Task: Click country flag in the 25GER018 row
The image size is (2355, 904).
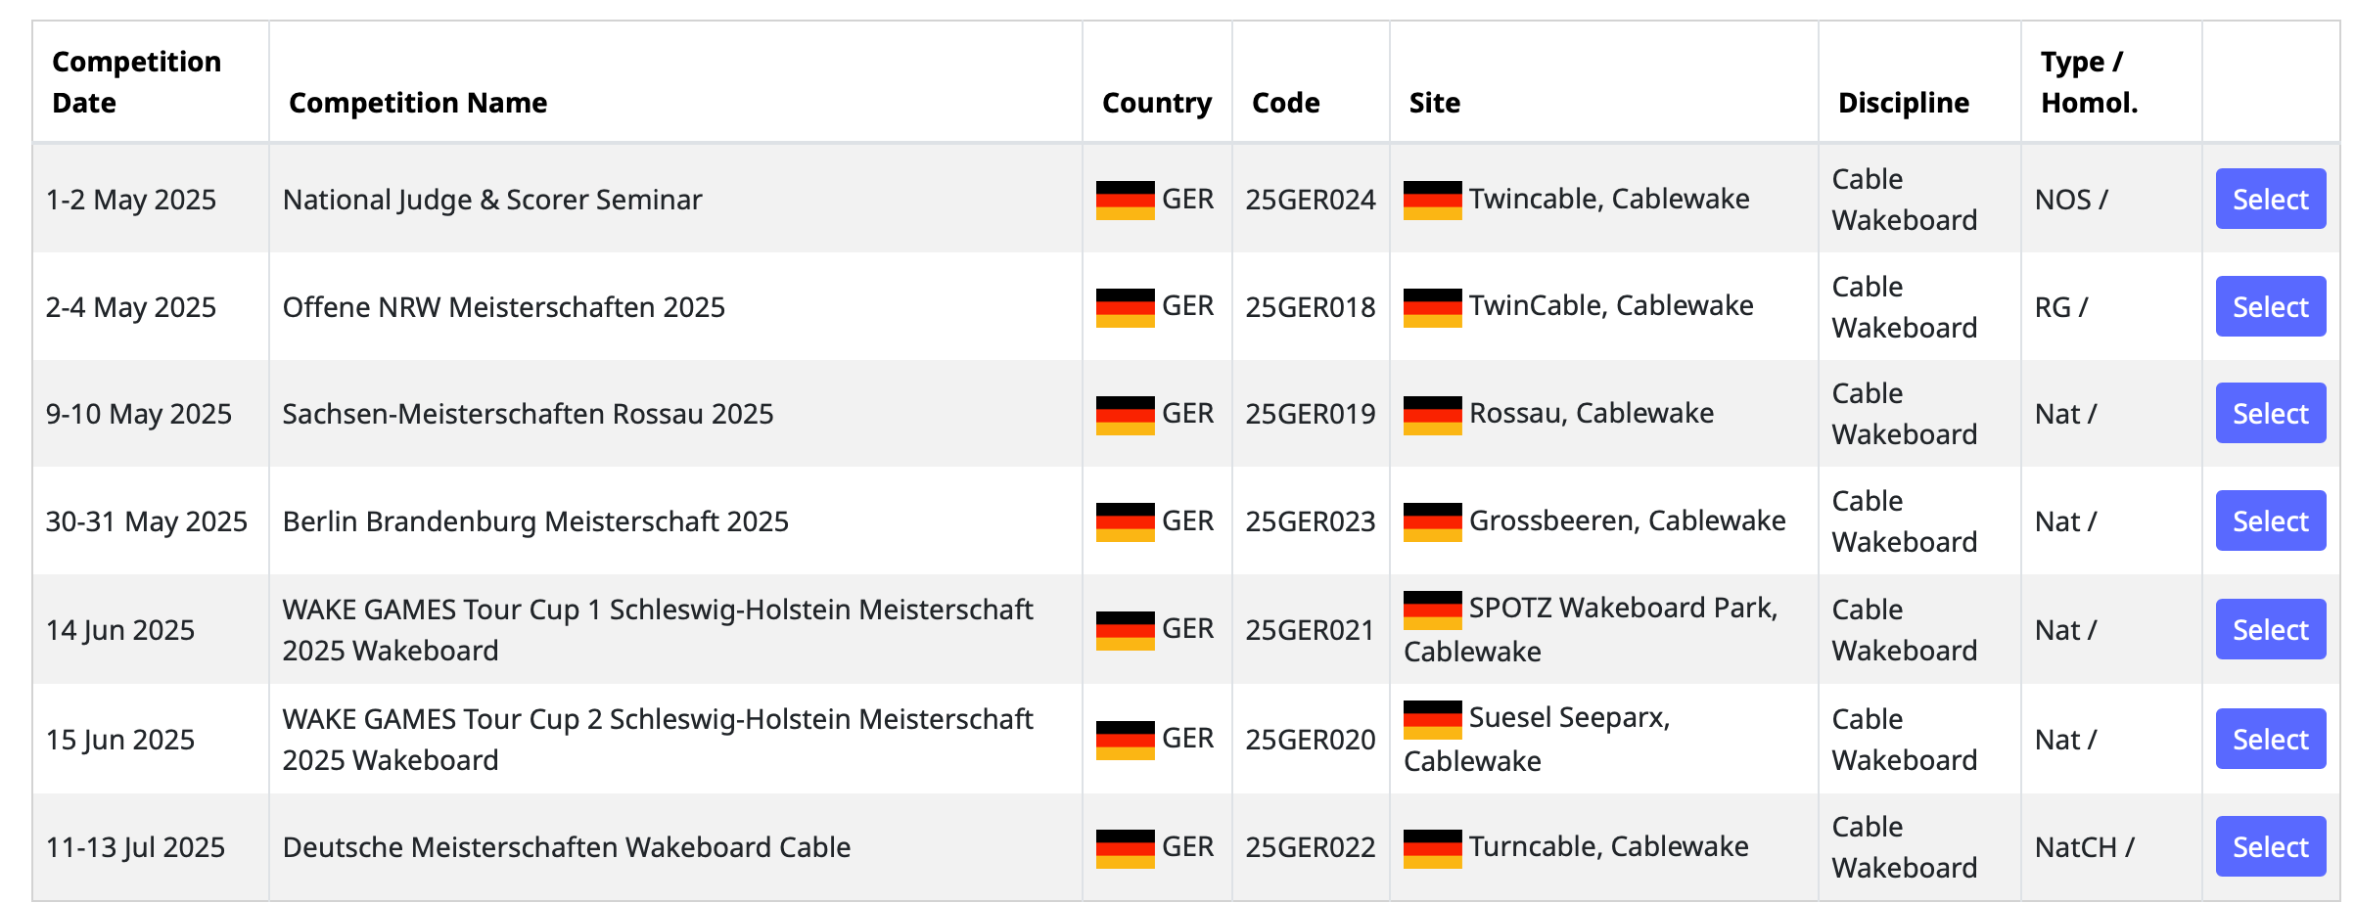Action: coord(1125,308)
